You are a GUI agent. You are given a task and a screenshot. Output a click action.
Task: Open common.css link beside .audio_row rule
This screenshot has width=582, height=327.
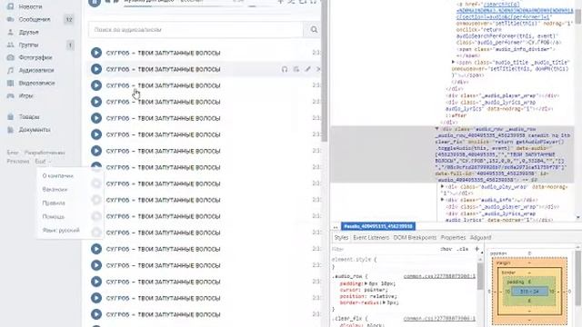coord(439,276)
